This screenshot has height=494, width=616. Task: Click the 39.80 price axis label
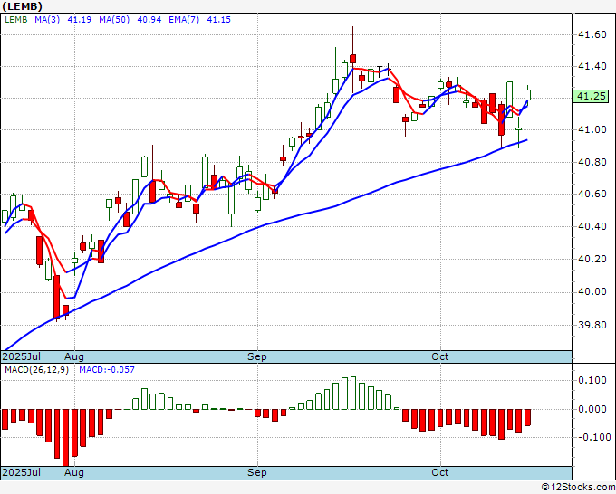[592, 325]
